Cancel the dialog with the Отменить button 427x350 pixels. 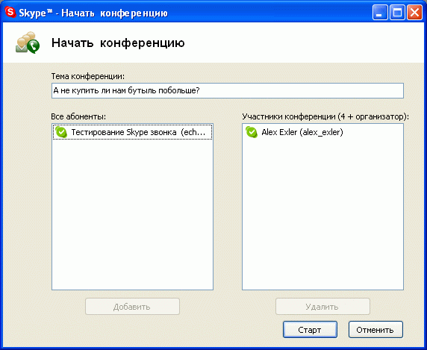(375, 330)
